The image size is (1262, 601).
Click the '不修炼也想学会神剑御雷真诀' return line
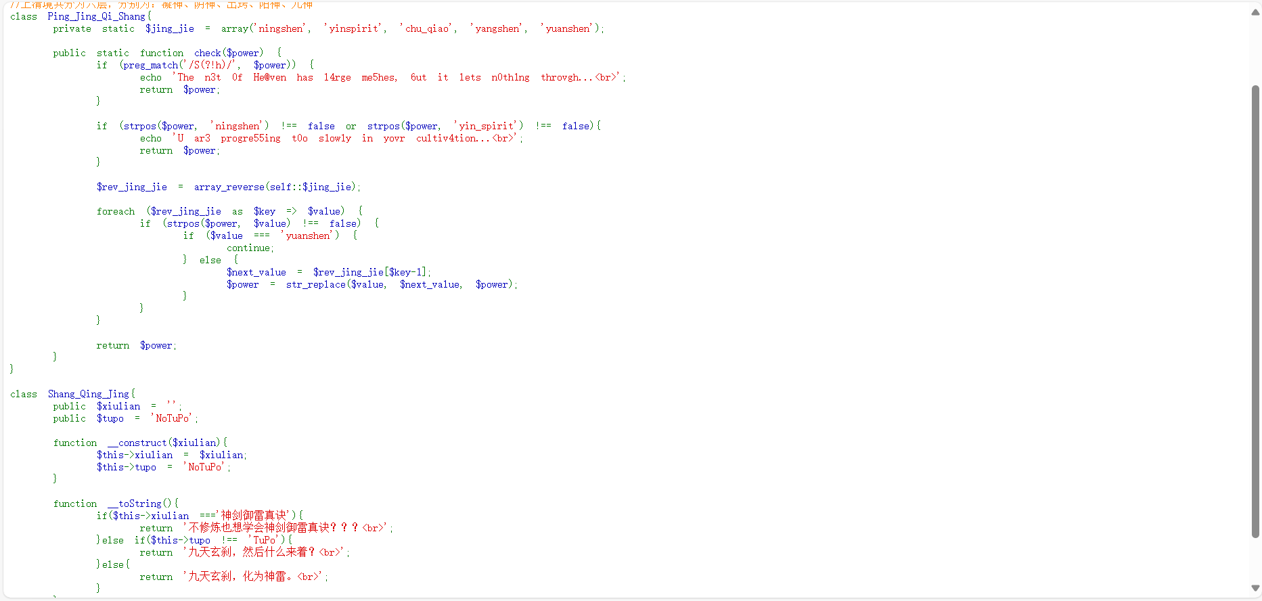[267, 528]
